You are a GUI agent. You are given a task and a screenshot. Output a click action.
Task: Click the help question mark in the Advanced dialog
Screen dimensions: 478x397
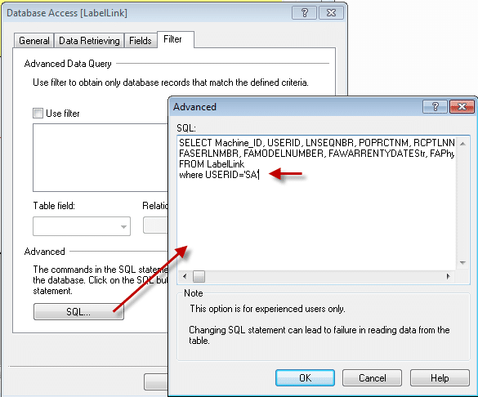point(435,107)
